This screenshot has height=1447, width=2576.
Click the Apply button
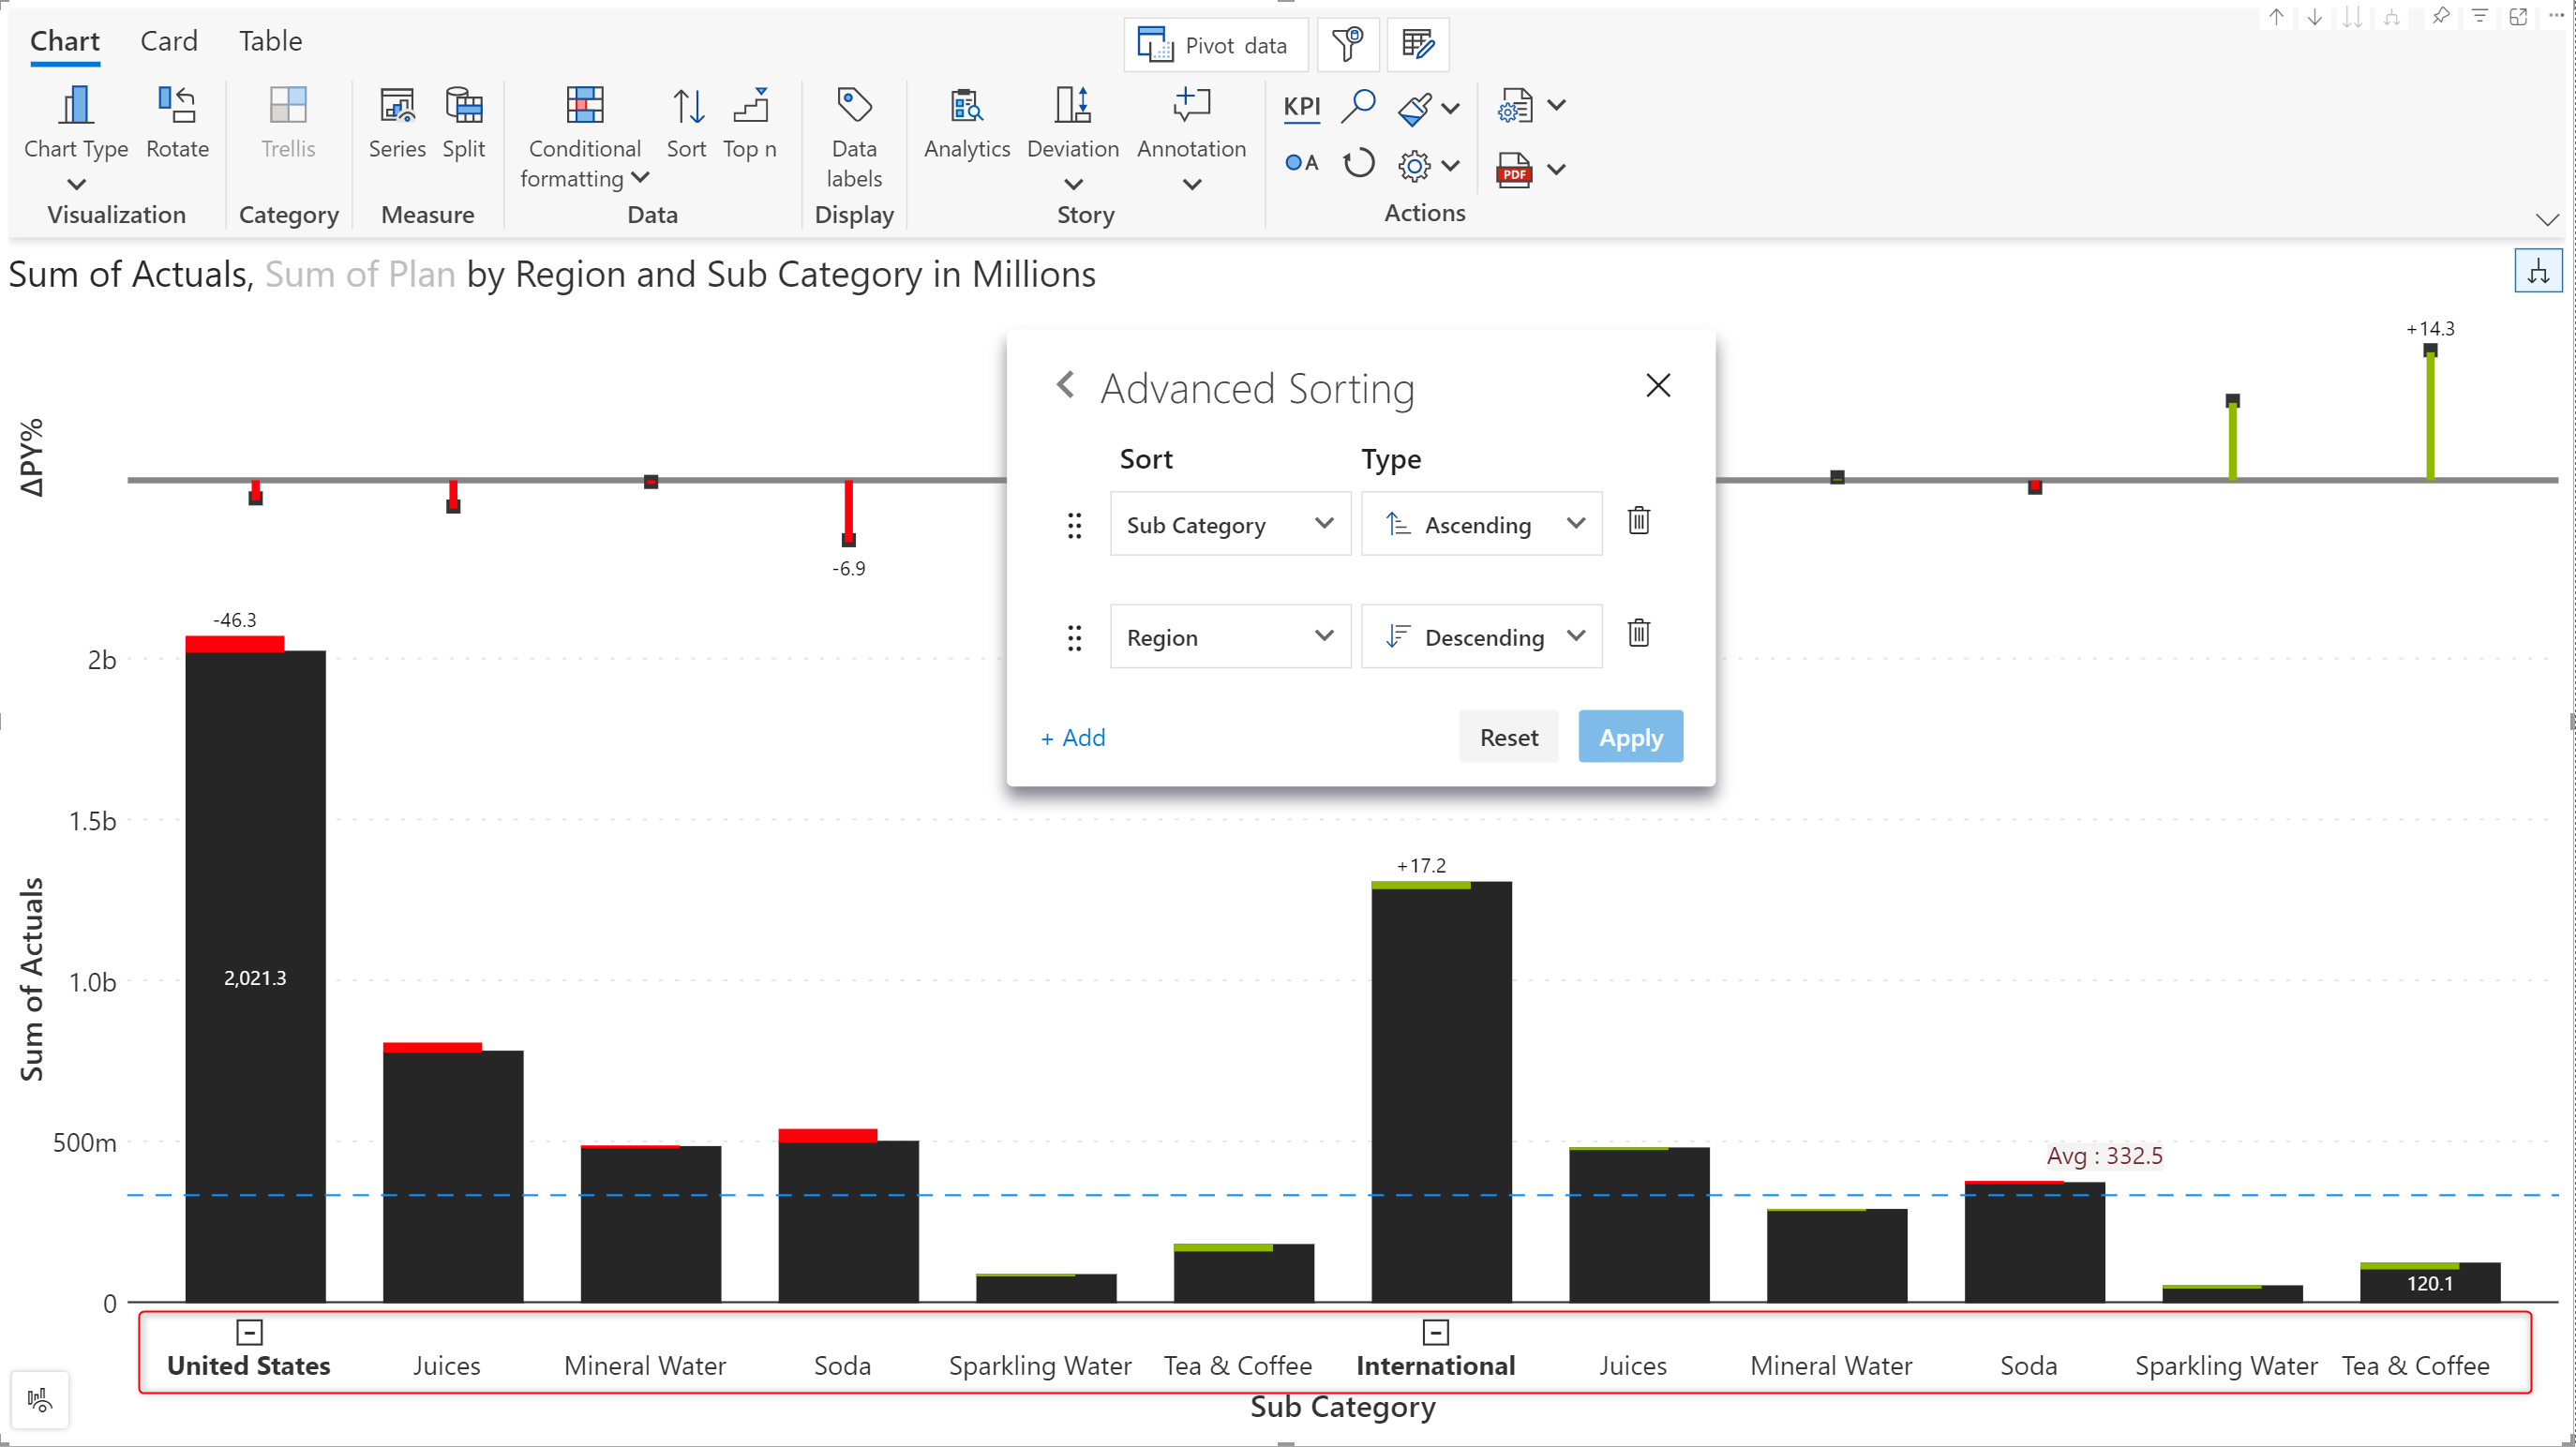click(1630, 737)
